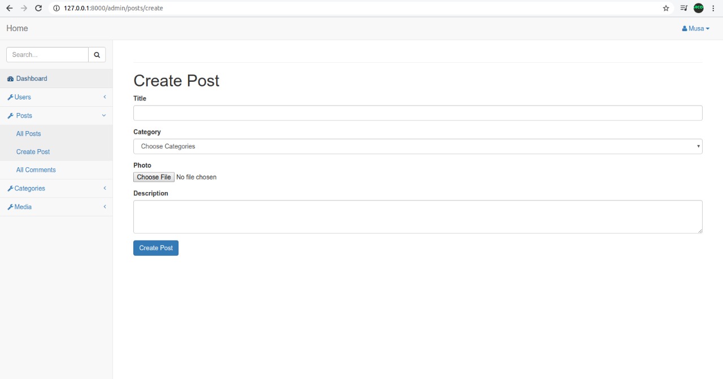Screen dimensions: 723x379
Task: Click the browser address bar URL
Action: pyautogui.click(x=113, y=8)
